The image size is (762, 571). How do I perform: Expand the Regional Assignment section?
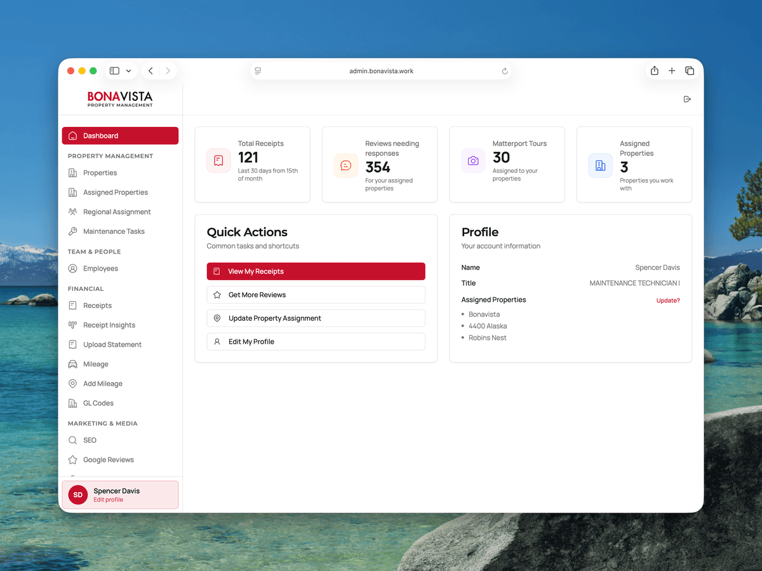click(117, 211)
